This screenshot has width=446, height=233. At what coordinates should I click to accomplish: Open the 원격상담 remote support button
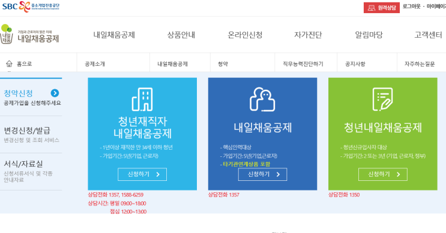click(x=381, y=8)
